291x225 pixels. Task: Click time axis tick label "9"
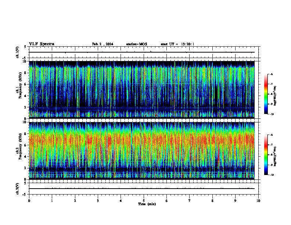(235, 201)
